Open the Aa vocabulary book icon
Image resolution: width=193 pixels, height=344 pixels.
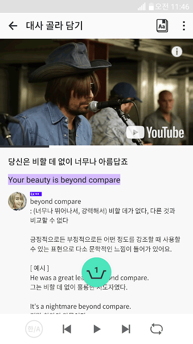tap(162, 26)
